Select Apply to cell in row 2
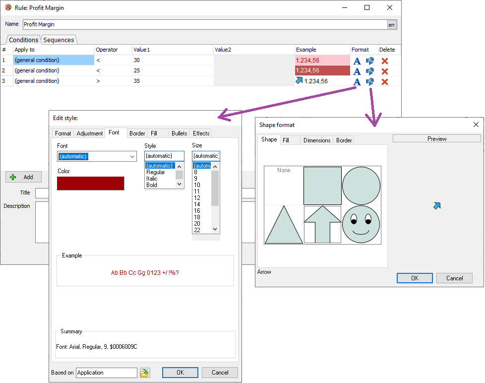The height and width of the screenshot is (383, 485). tap(54, 70)
